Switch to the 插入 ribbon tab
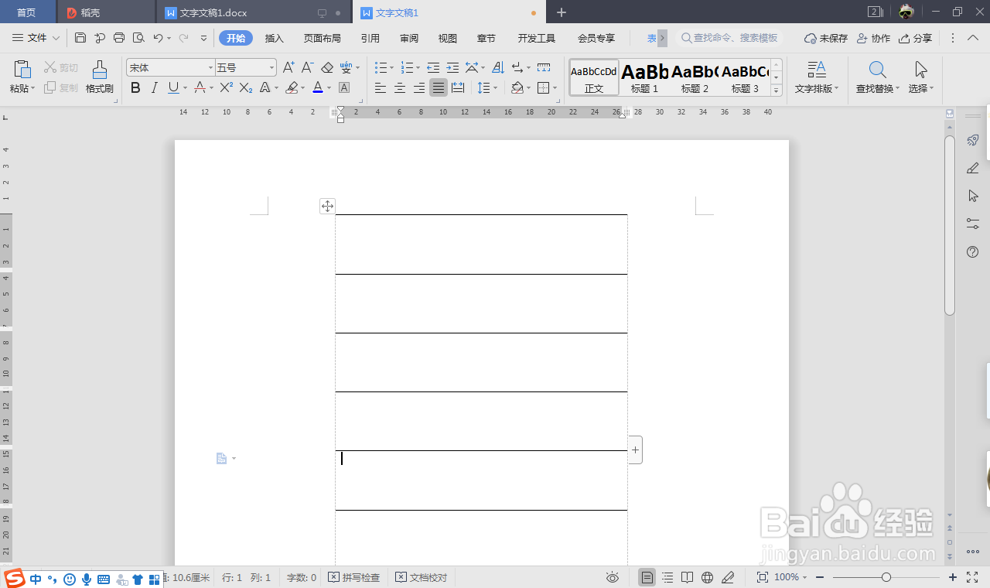 point(275,38)
